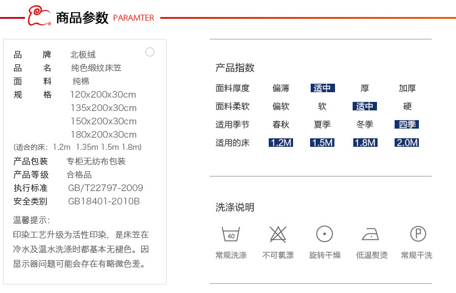The width and height of the screenshot is (456, 293).
Task: Click the 适合的床 bed sizes note
Action: [77, 147]
